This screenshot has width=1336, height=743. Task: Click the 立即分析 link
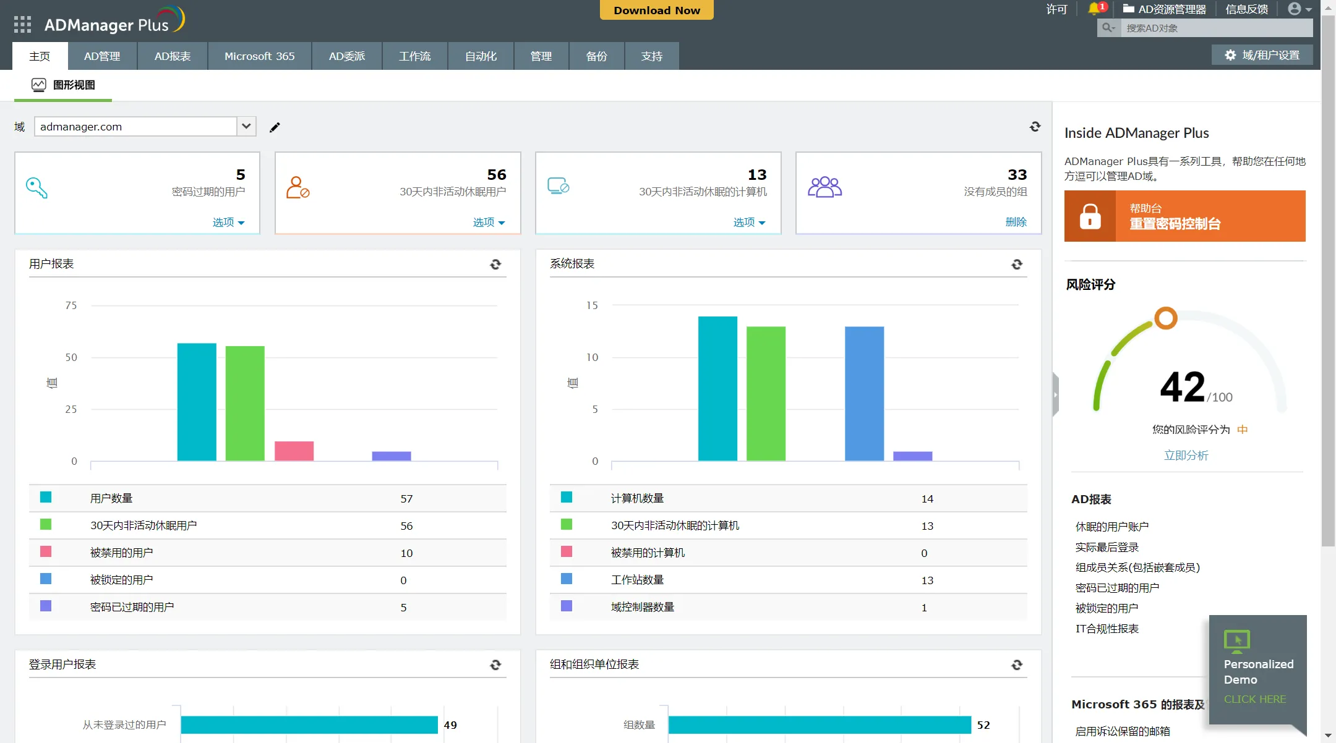[x=1186, y=456]
